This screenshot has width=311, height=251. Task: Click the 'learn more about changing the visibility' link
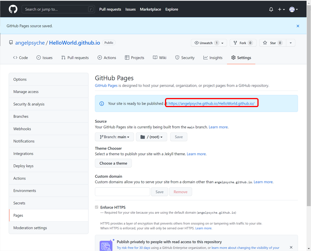click(x=245, y=248)
